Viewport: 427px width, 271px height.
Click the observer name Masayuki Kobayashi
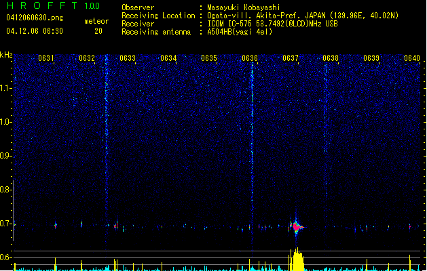coord(244,7)
